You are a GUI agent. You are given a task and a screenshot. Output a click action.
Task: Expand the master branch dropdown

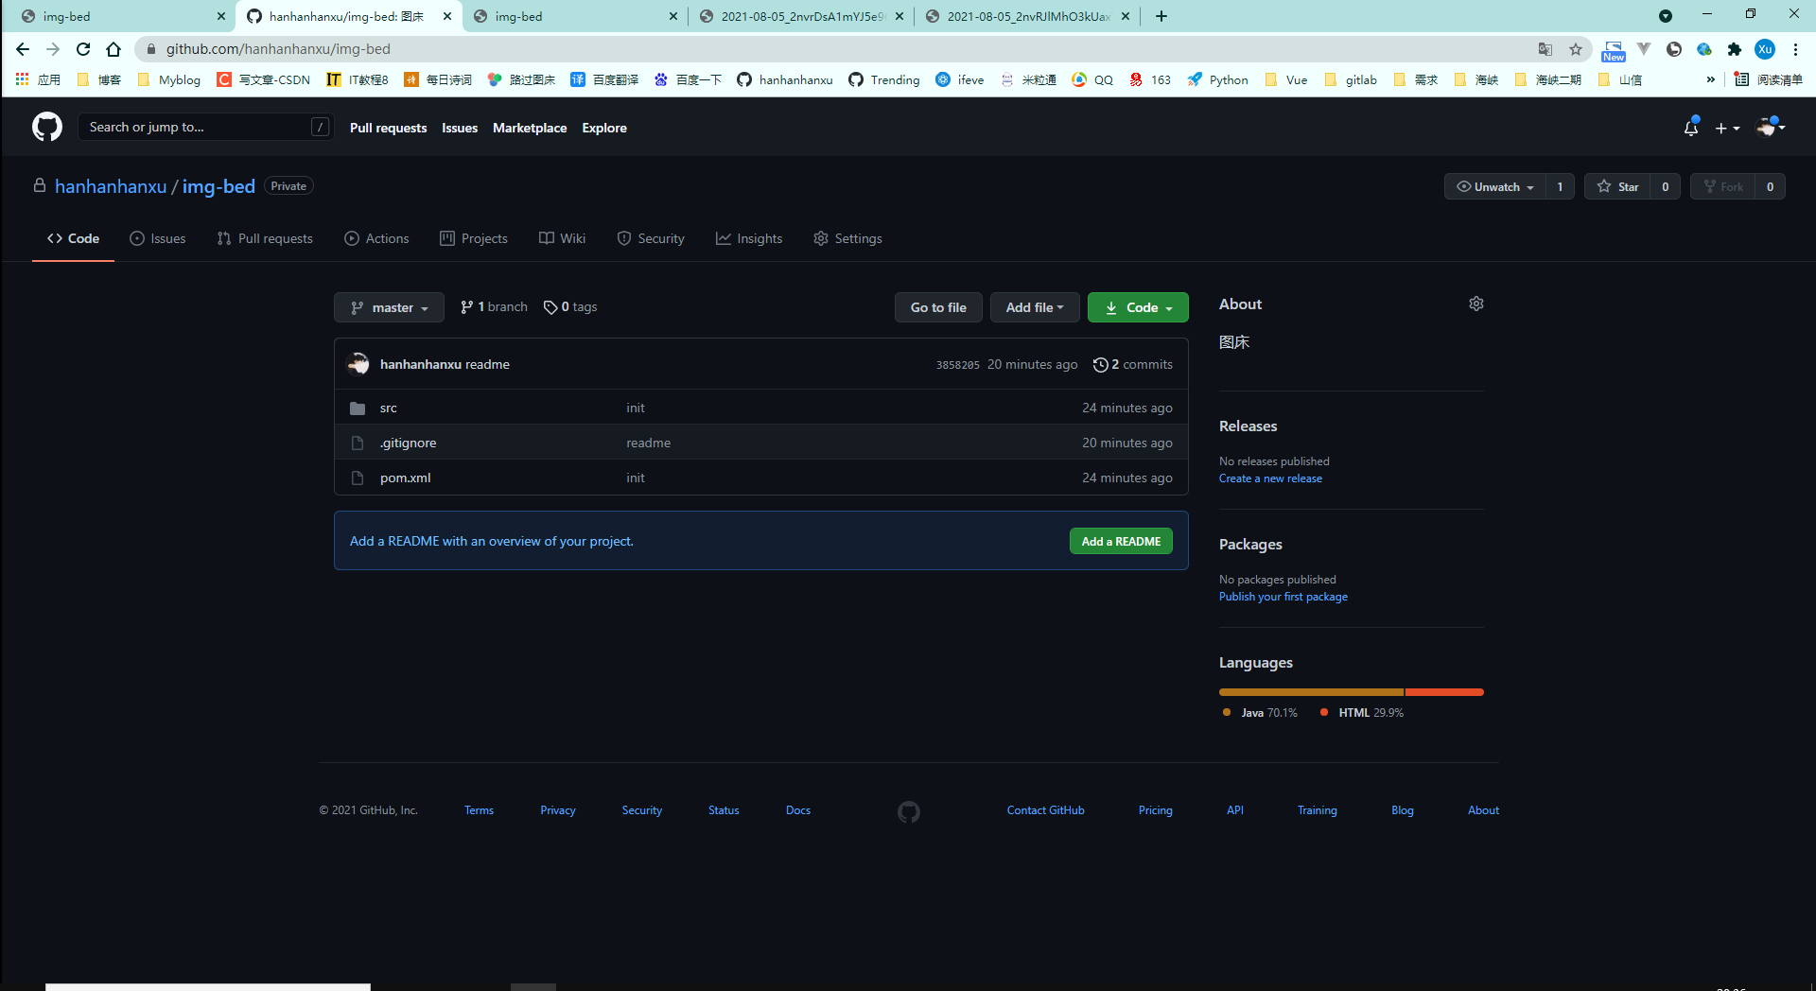click(389, 307)
